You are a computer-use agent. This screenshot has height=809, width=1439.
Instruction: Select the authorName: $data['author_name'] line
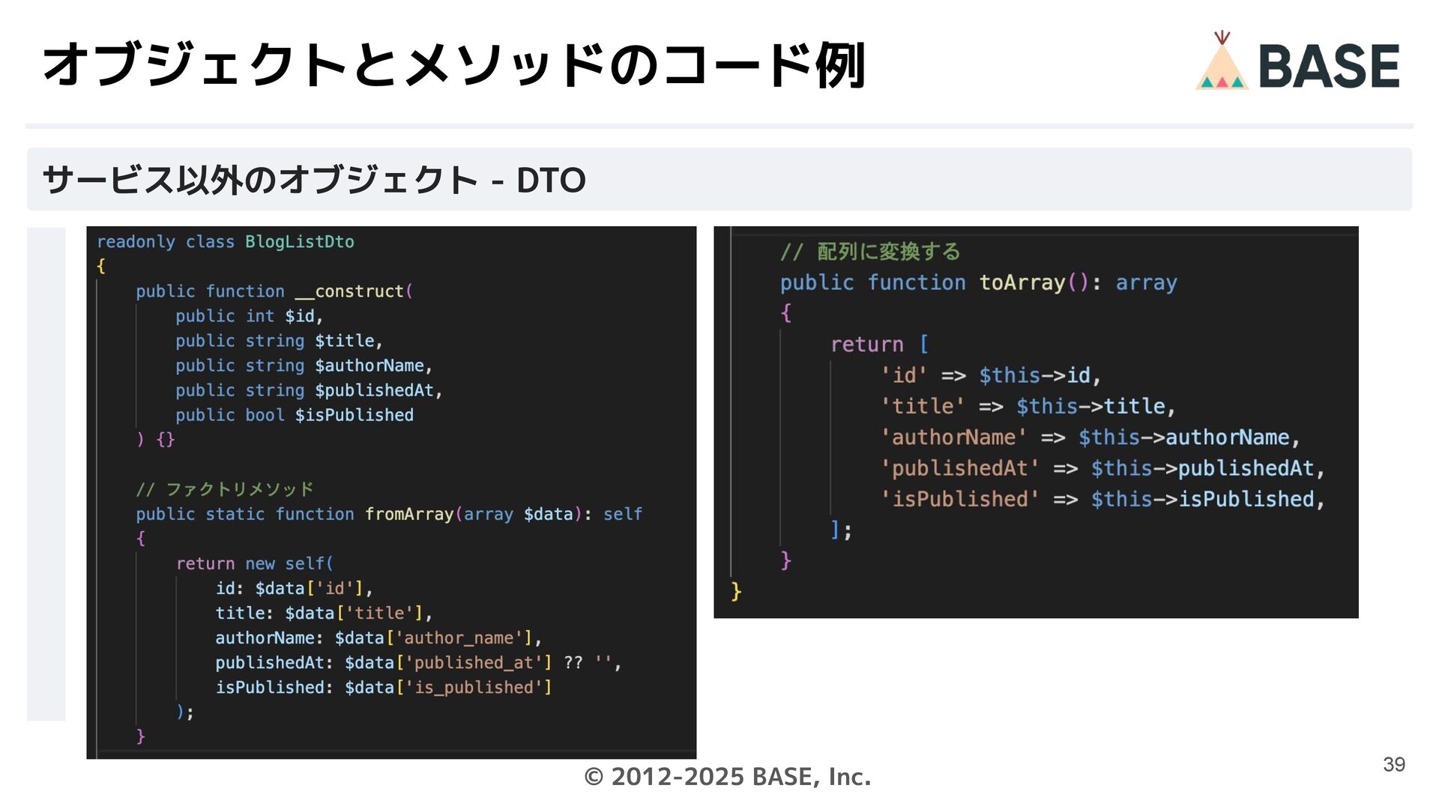378,637
